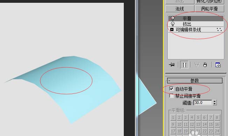
Task: Click the 阈值 spinner down arrow
Action: (215, 104)
